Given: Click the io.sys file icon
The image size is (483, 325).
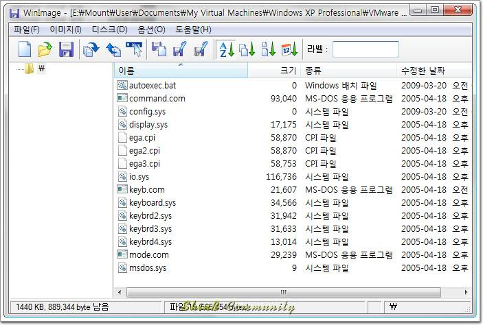Looking at the screenshot, I should (122, 176).
